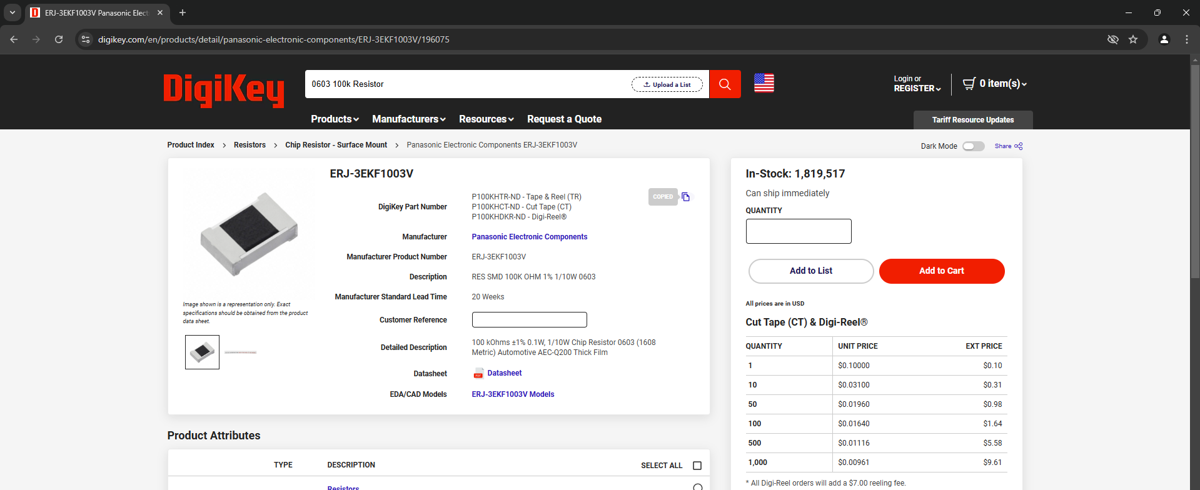Click P100KHTR-ND - Tape & Reel (TR)
The image size is (1200, 490).
(527, 197)
